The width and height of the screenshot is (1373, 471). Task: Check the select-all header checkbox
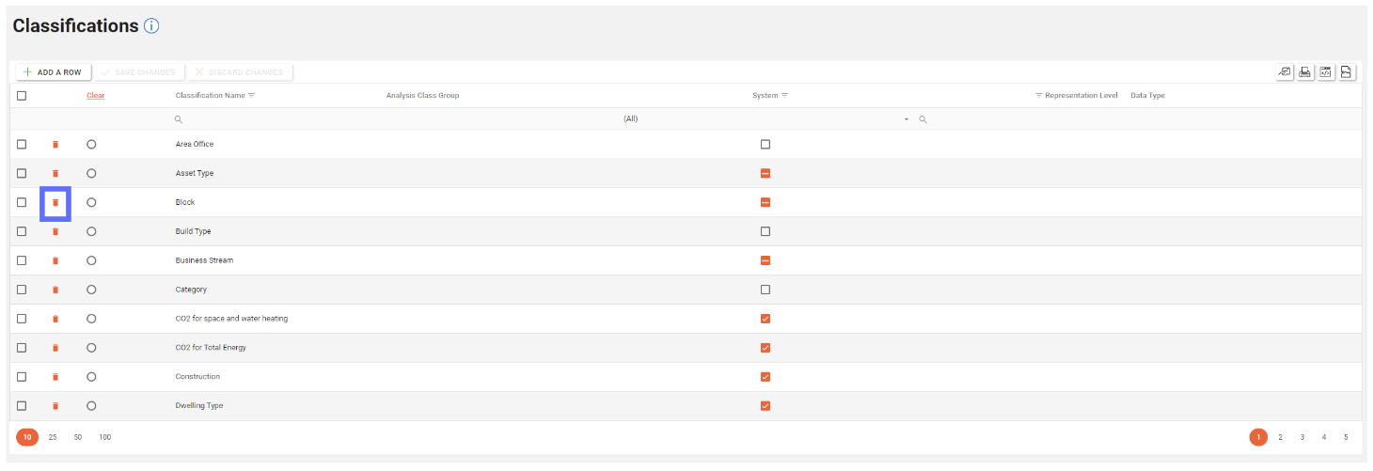point(22,96)
